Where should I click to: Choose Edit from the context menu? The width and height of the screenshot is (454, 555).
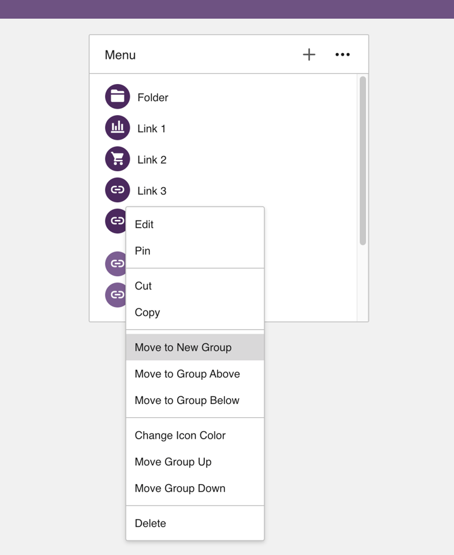[144, 224]
